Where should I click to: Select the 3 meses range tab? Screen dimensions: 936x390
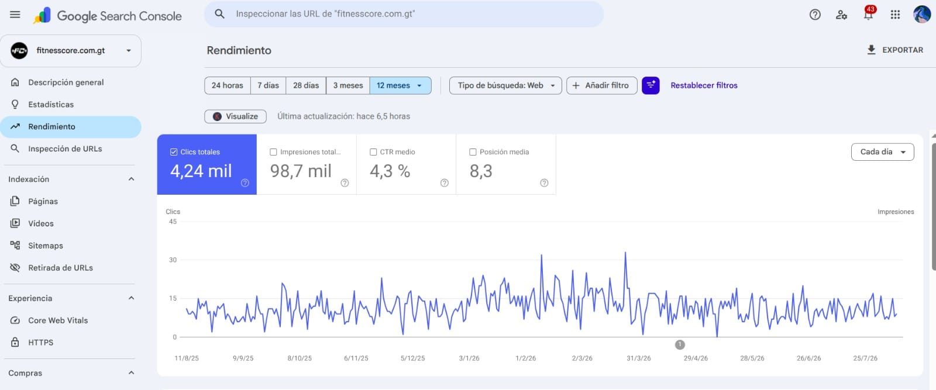pos(348,85)
